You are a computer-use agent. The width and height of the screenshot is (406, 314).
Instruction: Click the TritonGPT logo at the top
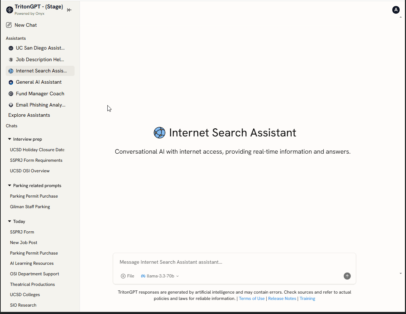coord(9,9)
